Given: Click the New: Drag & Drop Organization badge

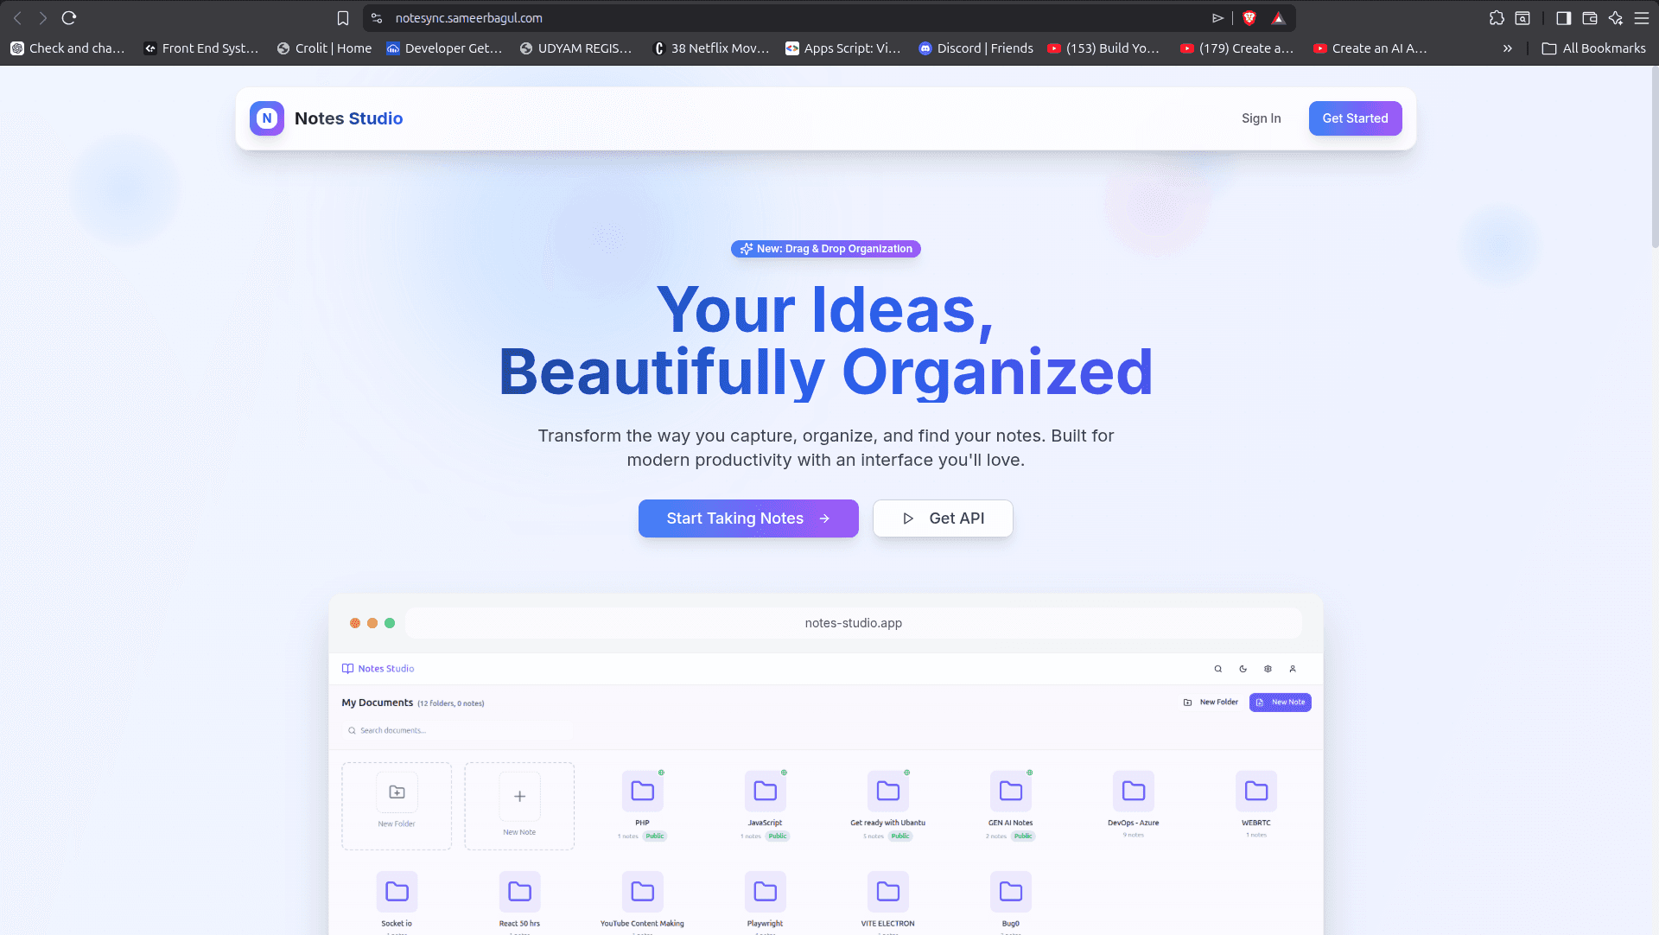Looking at the screenshot, I should 826,249.
